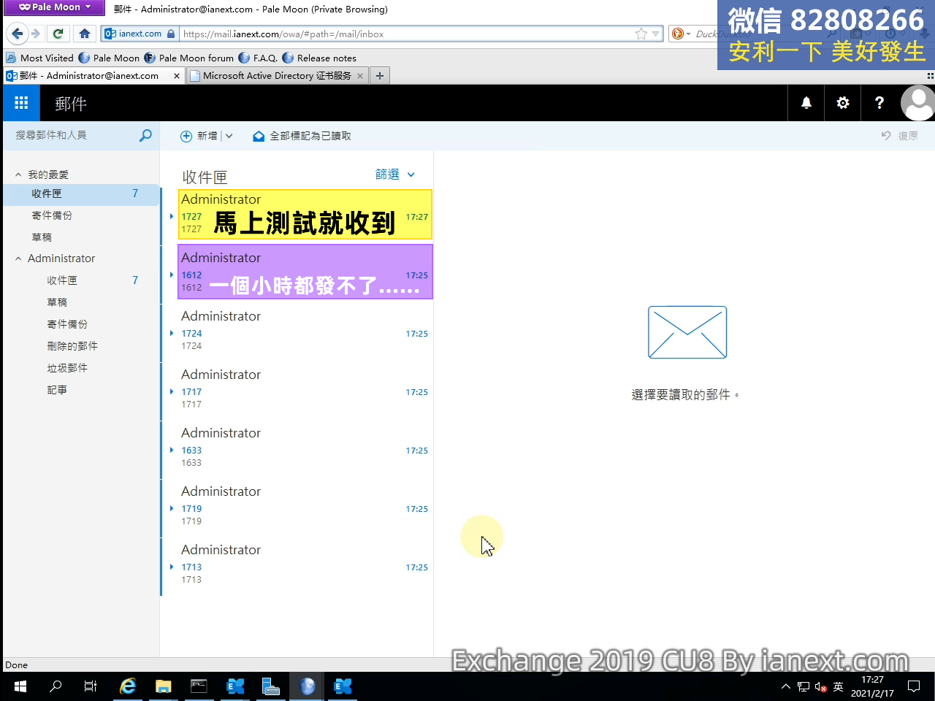Viewport: 935px width, 701px height.
Task: Open action center notification icon
Action: point(914,686)
